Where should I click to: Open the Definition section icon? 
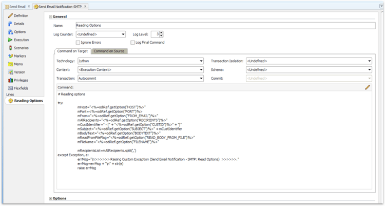click(10, 16)
